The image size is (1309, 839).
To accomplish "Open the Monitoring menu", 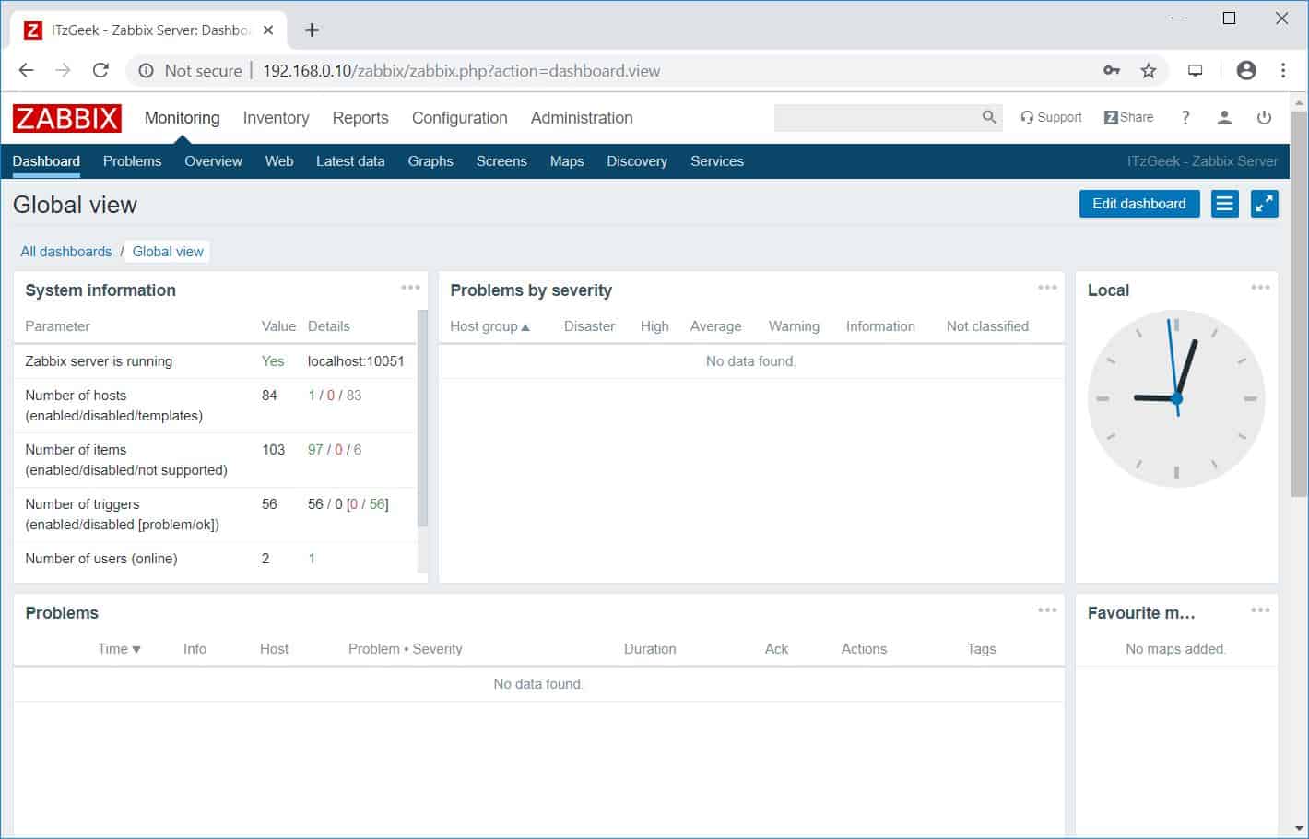I will tap(183, 118).
